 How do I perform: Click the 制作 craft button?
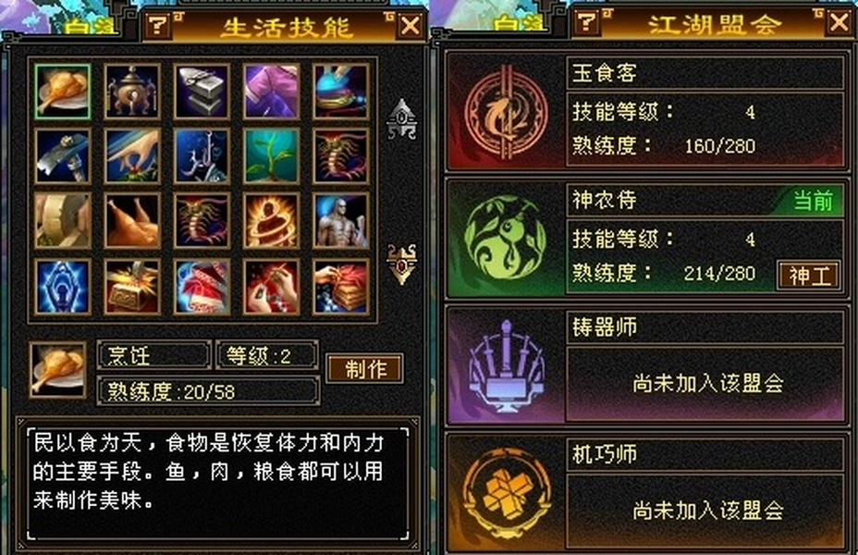point(365,368)
